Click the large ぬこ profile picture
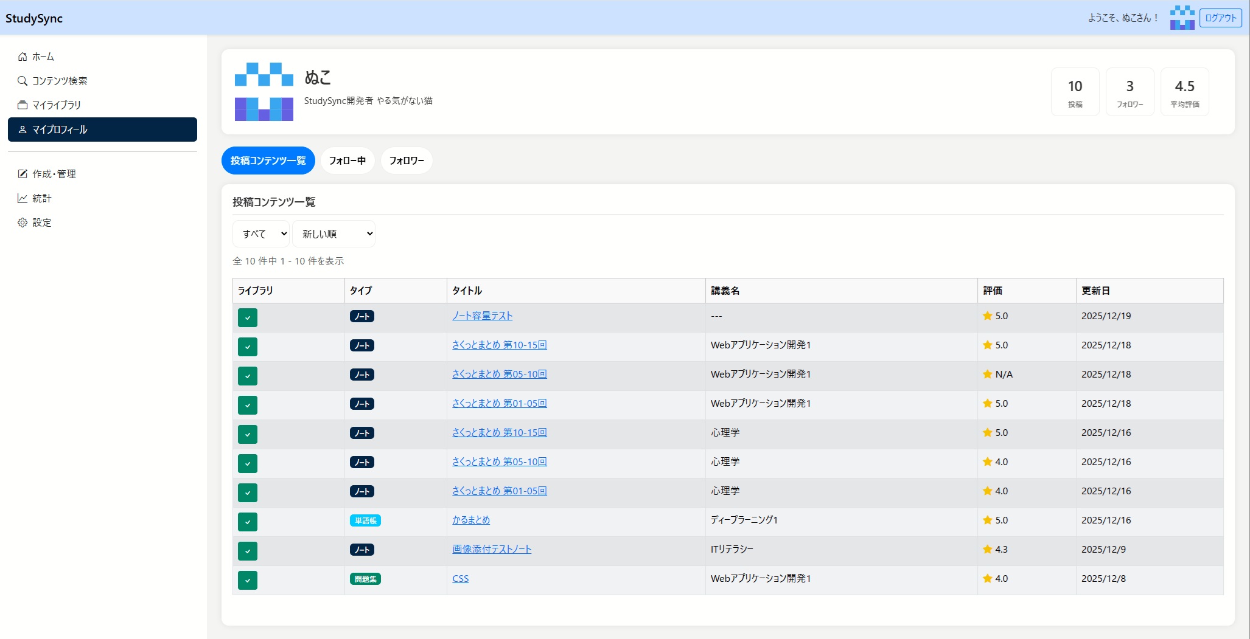The height and width of the screenshot is (639, 1250). pyautogui.click(x=264, y=92)
